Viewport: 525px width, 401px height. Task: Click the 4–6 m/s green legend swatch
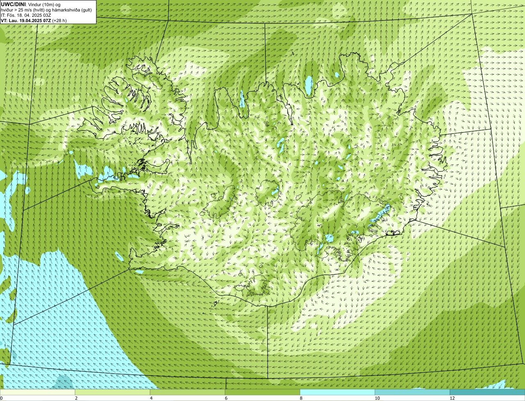tap(188, 392)
